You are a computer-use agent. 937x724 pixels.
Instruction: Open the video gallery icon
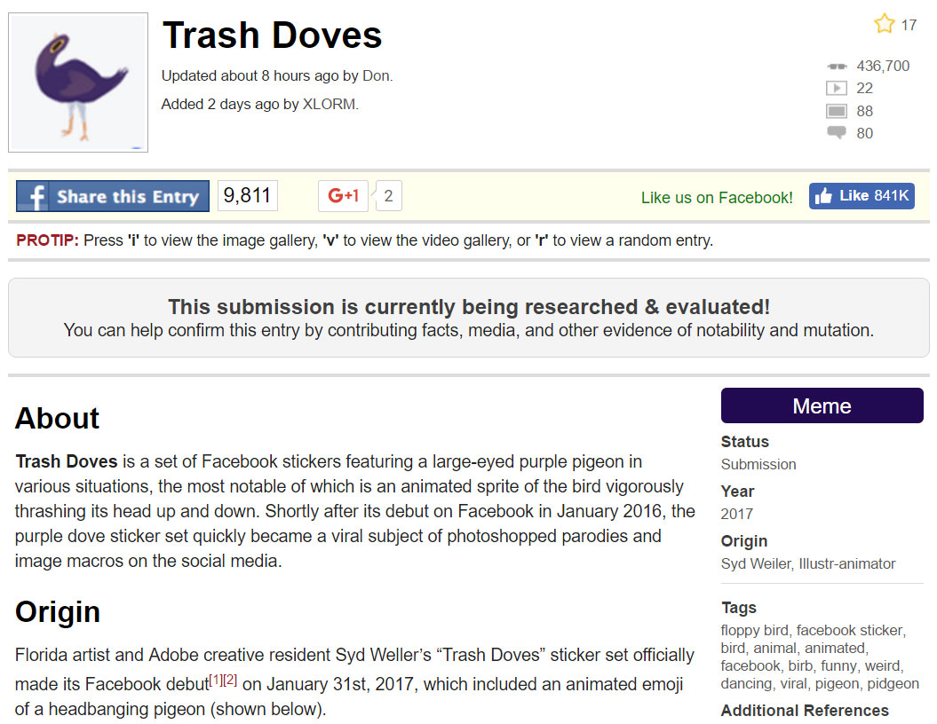pos(837,89)
